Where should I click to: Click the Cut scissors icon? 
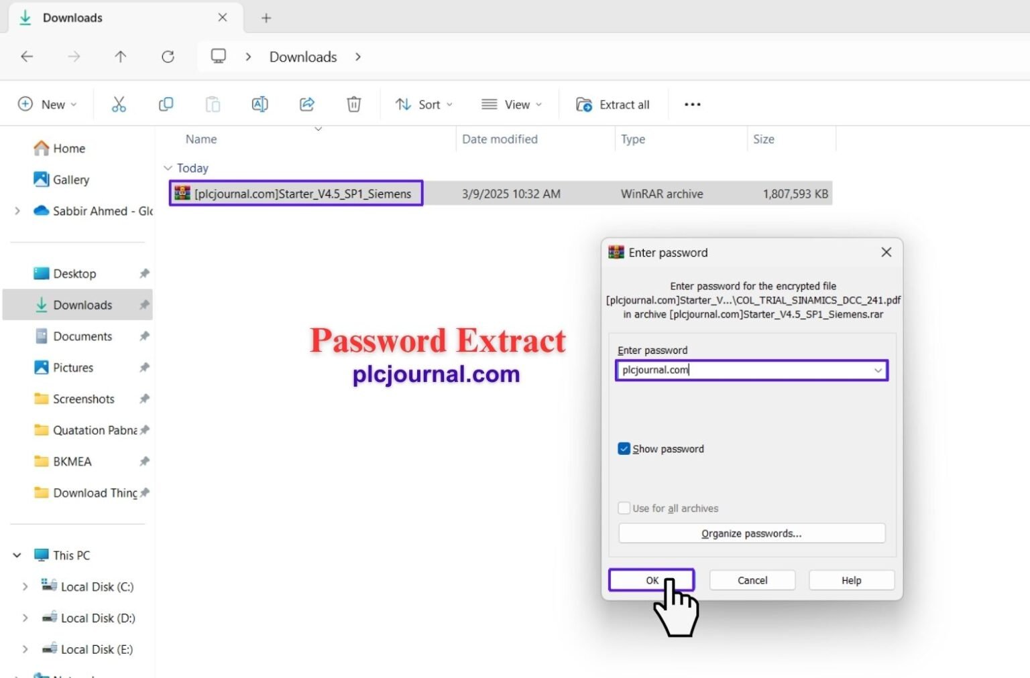[119, 105]
